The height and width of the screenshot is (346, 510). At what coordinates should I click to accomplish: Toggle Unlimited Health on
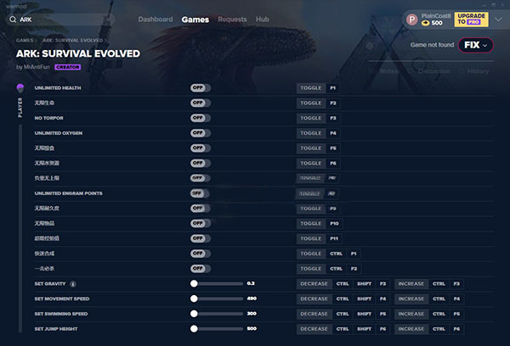(201, 88)
